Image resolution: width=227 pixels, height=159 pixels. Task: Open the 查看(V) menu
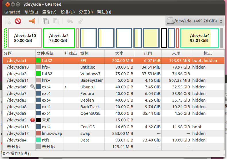(x=49, y=12)
